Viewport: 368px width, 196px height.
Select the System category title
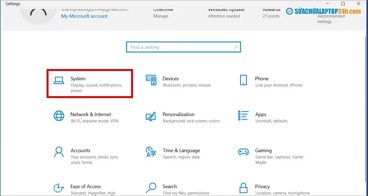point(78,78)
